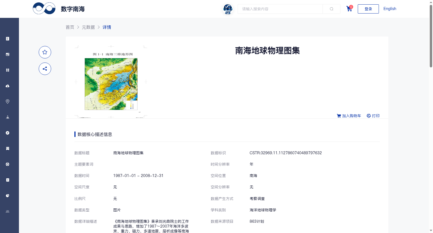Favorite this dataset with the star button
The image size is (433, 233).
(x=45, y=52)
